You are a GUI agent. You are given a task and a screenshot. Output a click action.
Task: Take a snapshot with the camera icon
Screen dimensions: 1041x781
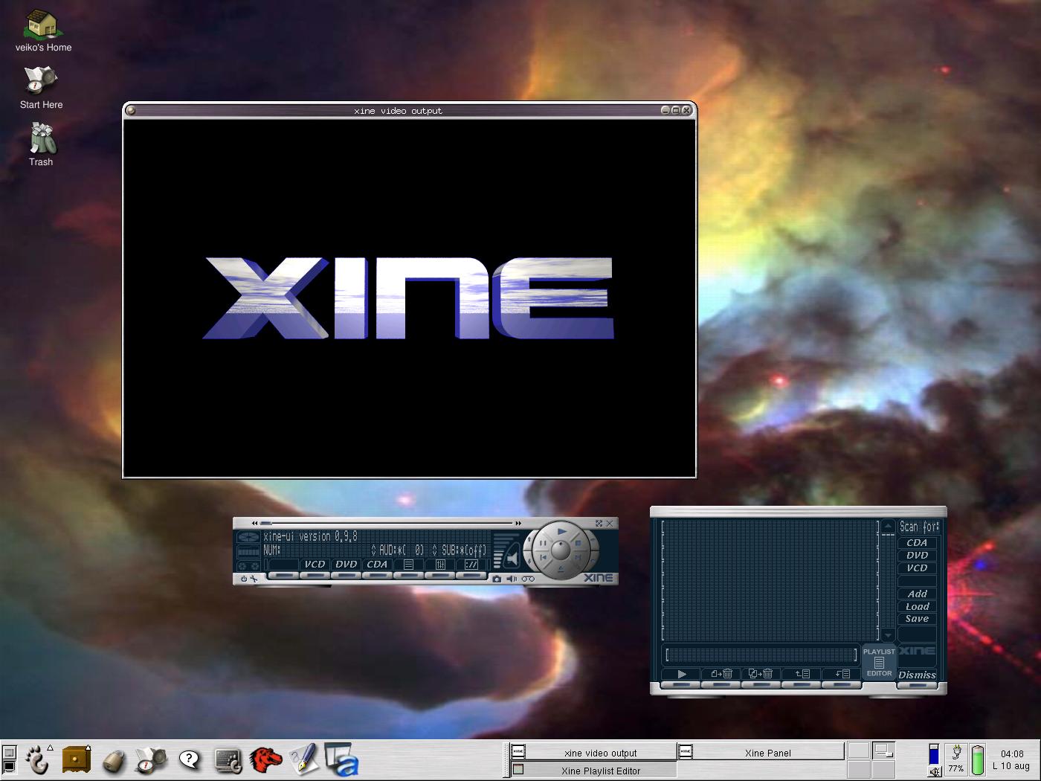pyautogui.click(x=497, y=579)
